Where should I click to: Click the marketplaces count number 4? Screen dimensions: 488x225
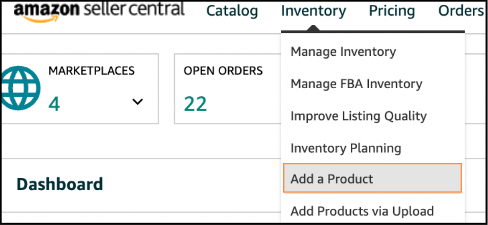(x=54, y=103)
